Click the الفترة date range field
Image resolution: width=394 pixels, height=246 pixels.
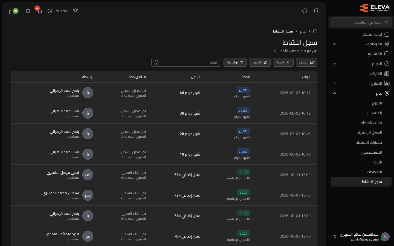tap(186, 62)
